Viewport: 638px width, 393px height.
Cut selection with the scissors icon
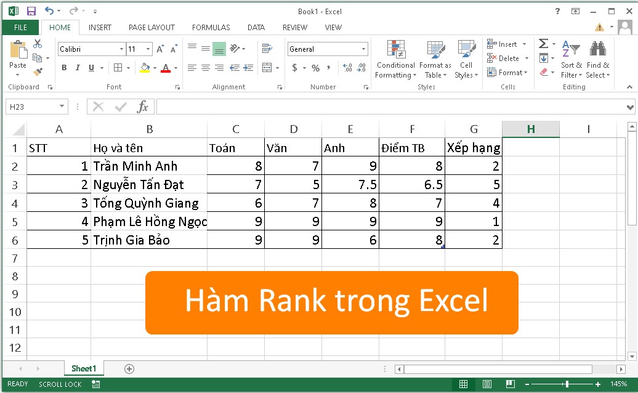click(x=38, y=44)
